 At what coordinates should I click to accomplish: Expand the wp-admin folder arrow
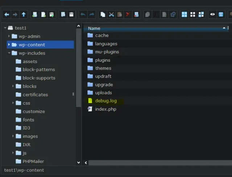(x=9, y=36)
